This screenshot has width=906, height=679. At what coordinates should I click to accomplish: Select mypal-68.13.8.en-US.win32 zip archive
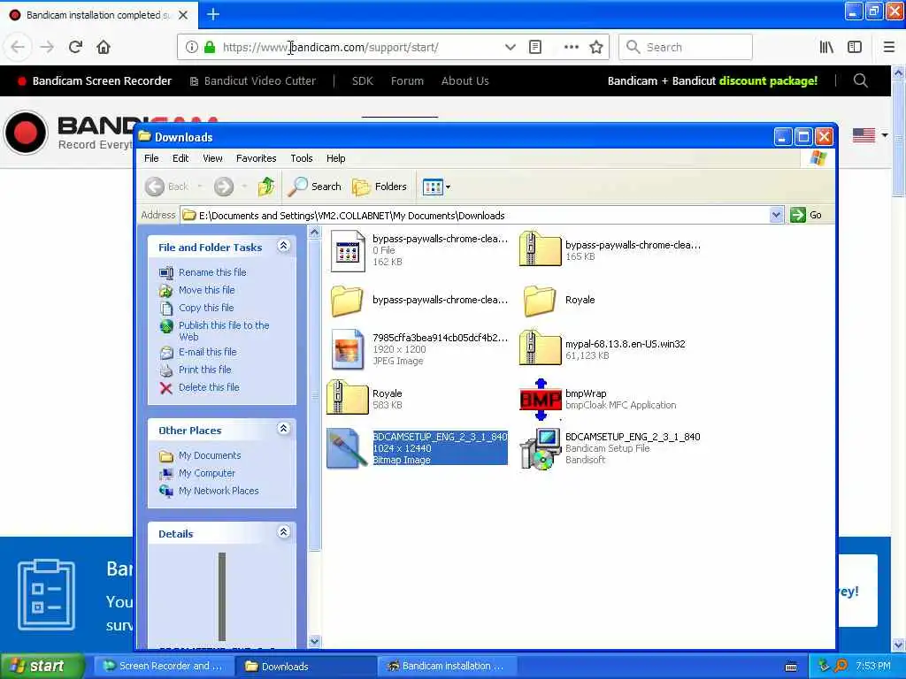pos(541,347)
